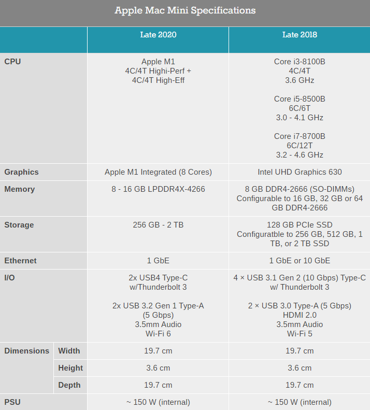Click the 'Apple Mac Mini Specifications' title
Viewport: 370px width, 410px height.
(185, 10)
